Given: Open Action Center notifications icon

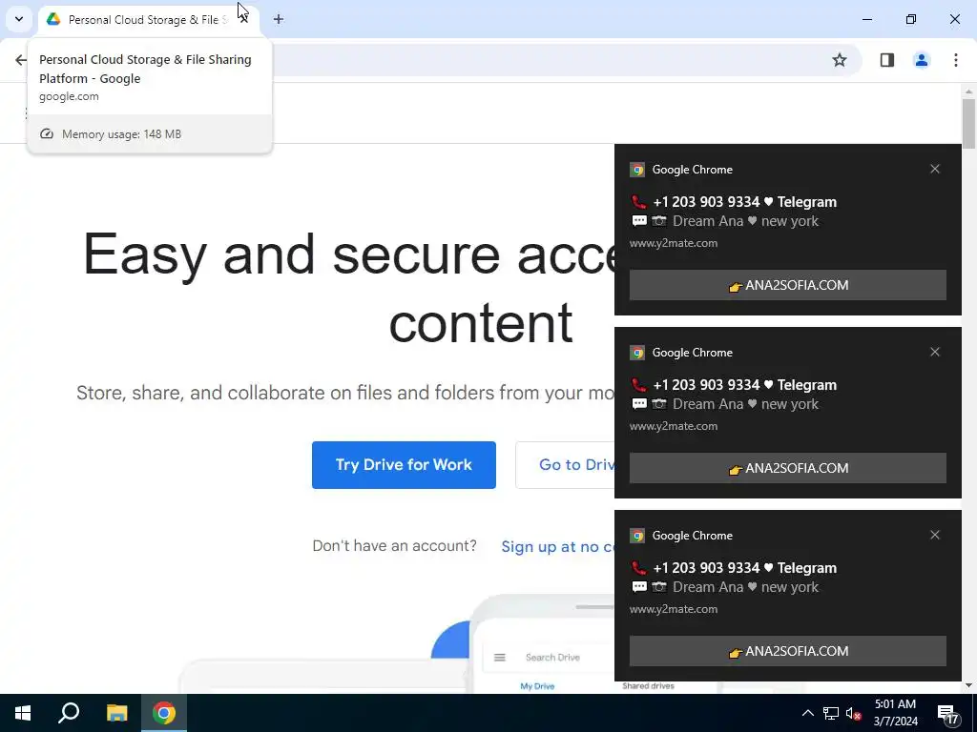Looking at the screenshot, I should click(947, 714).
